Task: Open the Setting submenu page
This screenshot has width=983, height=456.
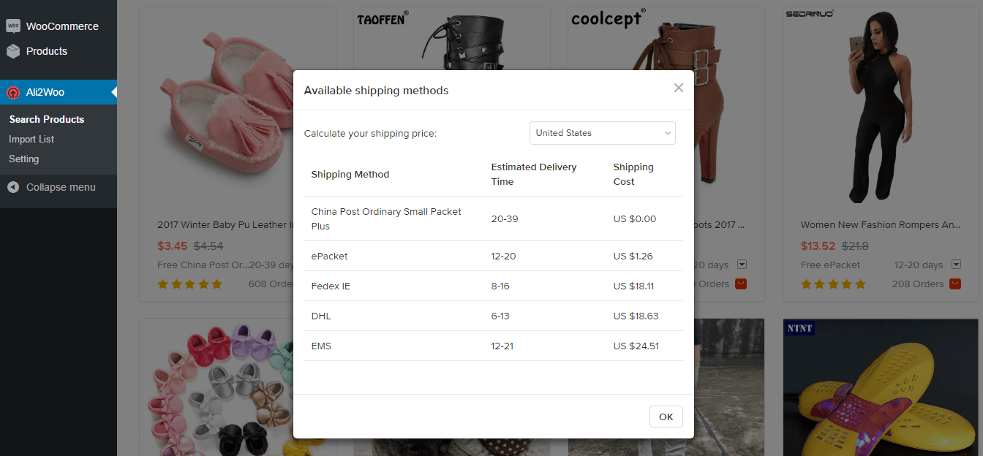Action: (24, 159)
